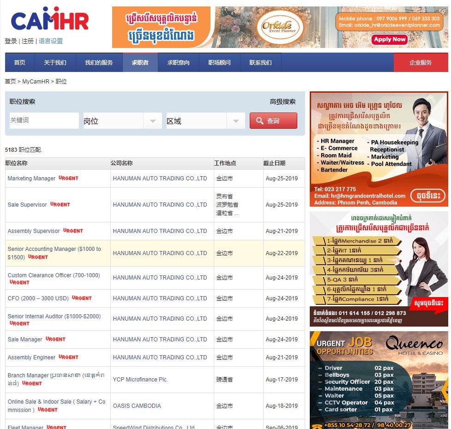Go to 首页 in navigation bar
The width and height of the screenshot is (451, 429).
[x=20, y=62]
